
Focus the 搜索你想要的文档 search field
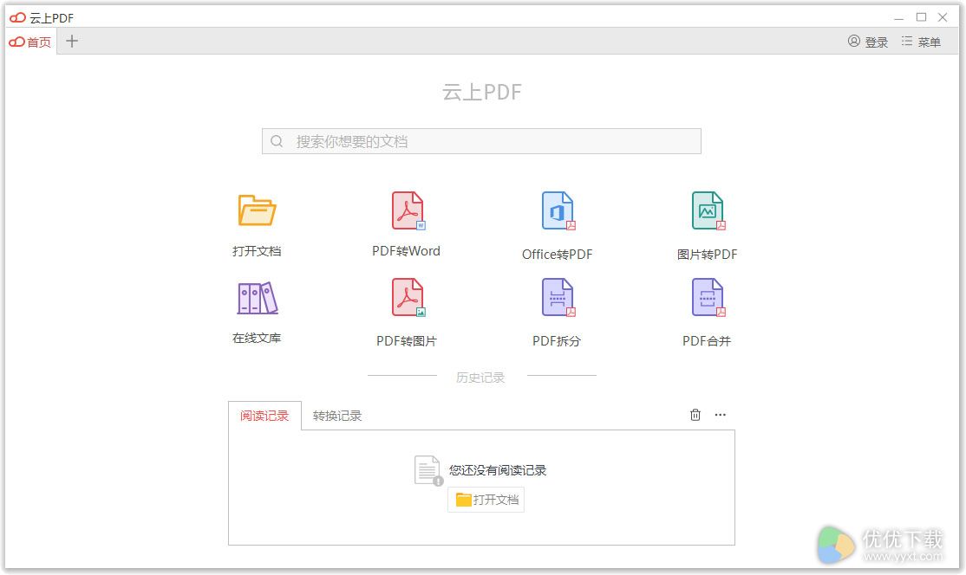coord(481,141)
